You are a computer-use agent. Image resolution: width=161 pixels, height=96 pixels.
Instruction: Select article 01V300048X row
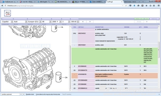[x=114, y=84]
